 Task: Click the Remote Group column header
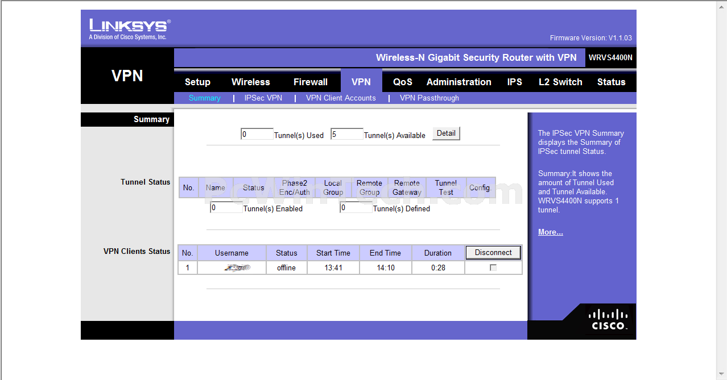coord(369,187)
